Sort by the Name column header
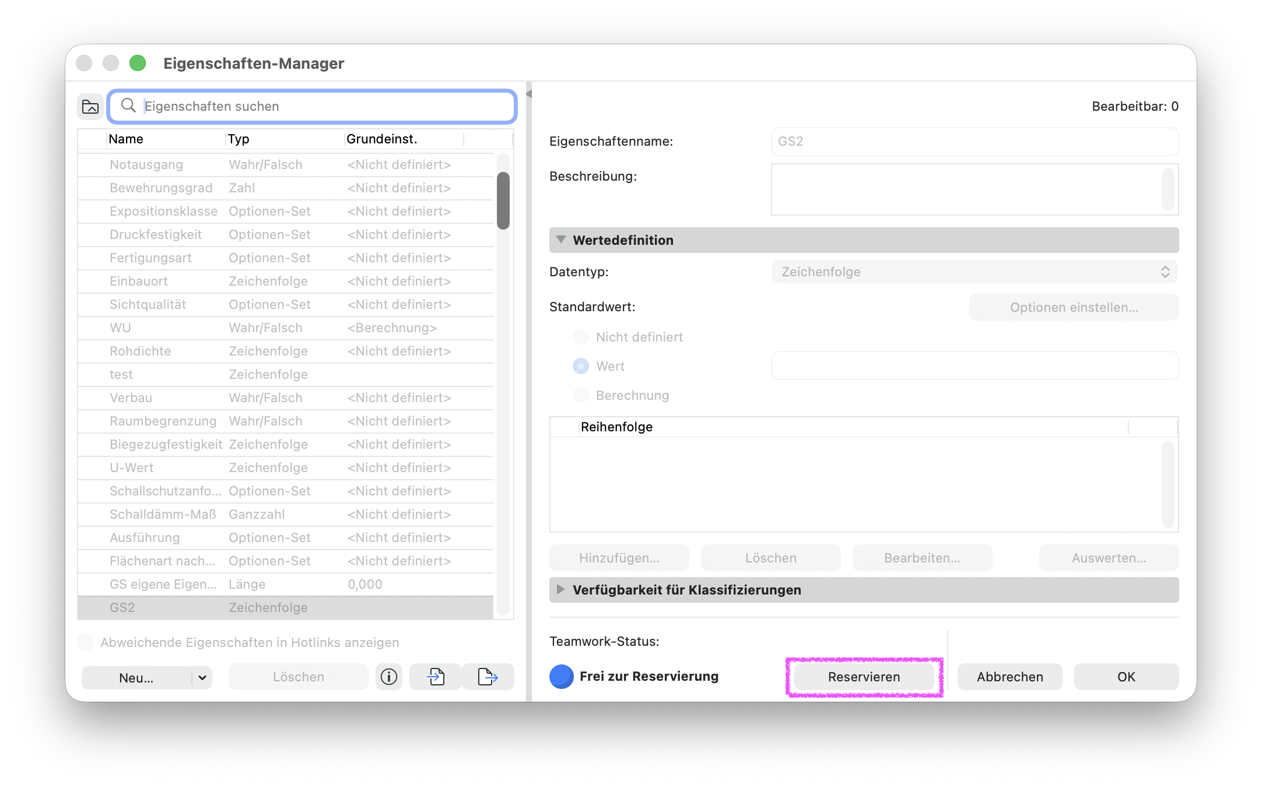The image size is (1262, 788). (166, 139)
